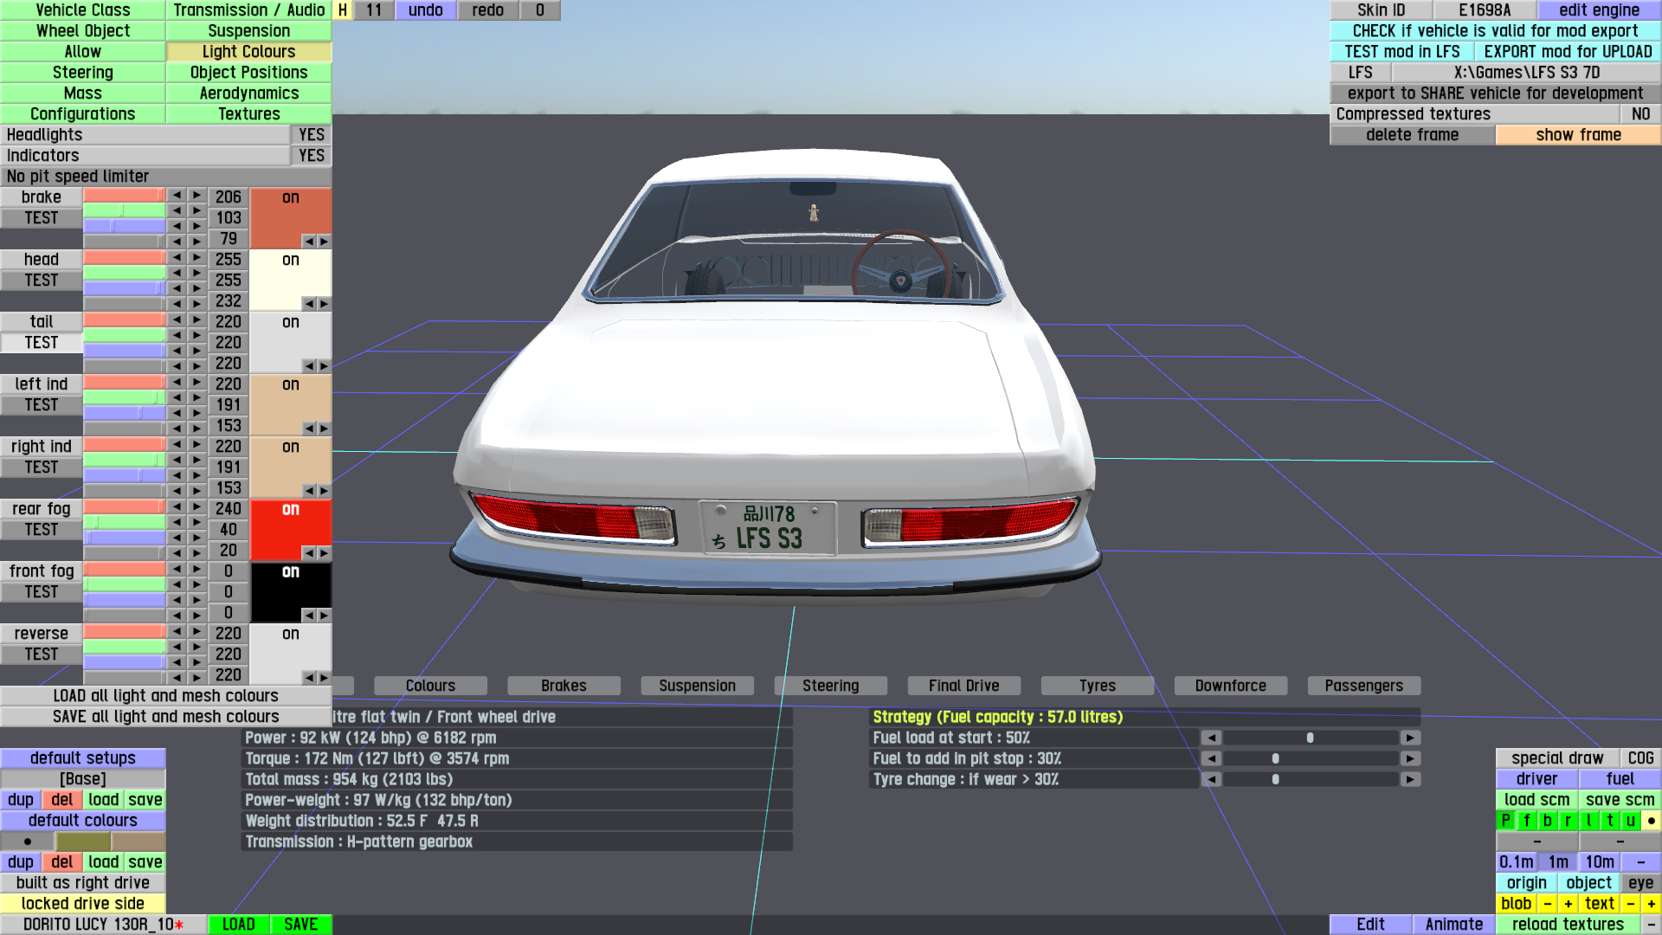Click the rear fog red colour swatch
Image resolution: width=1662 pixels, height=935 pixels.
point(290,530)
